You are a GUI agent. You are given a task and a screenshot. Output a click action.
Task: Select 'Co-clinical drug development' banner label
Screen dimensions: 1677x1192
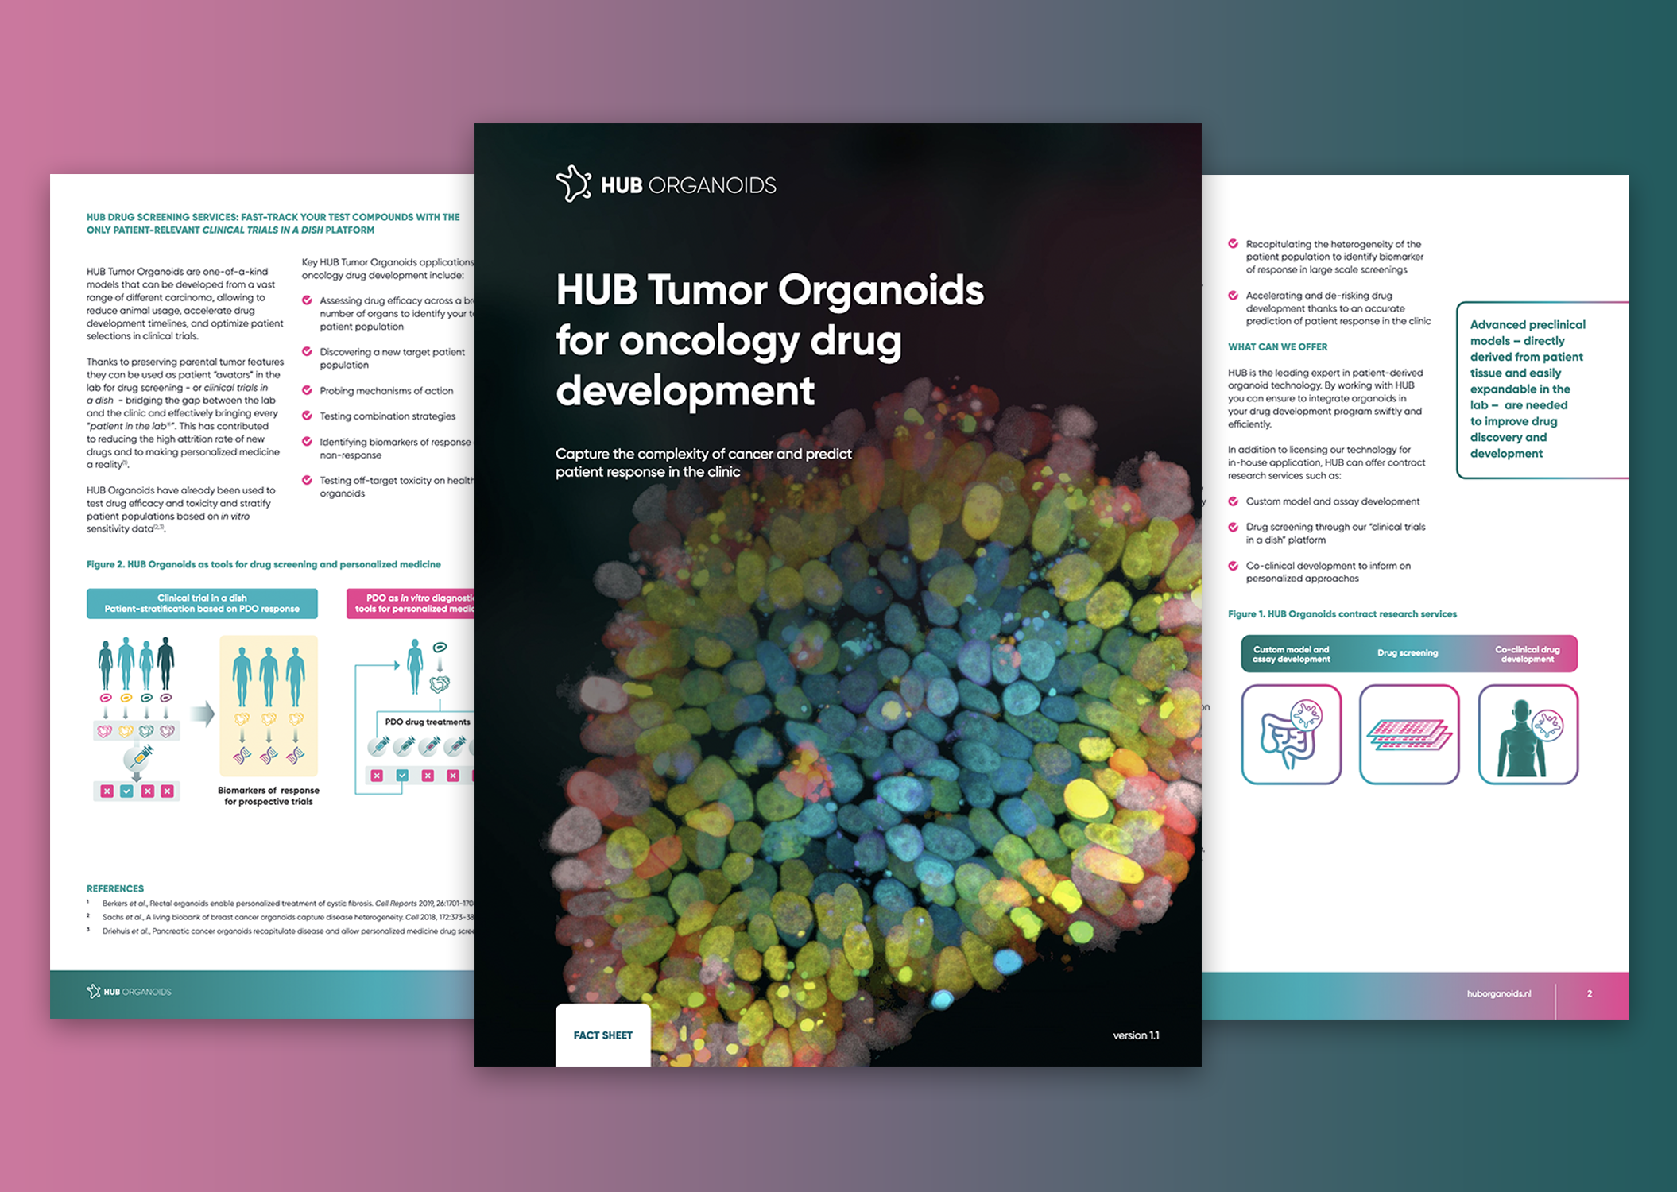coord(1527,654)
